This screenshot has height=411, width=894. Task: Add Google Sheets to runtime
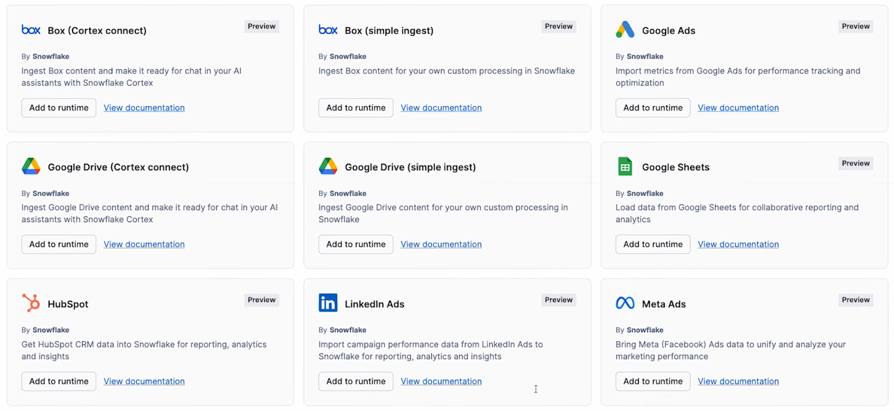[x=653, y=245]
